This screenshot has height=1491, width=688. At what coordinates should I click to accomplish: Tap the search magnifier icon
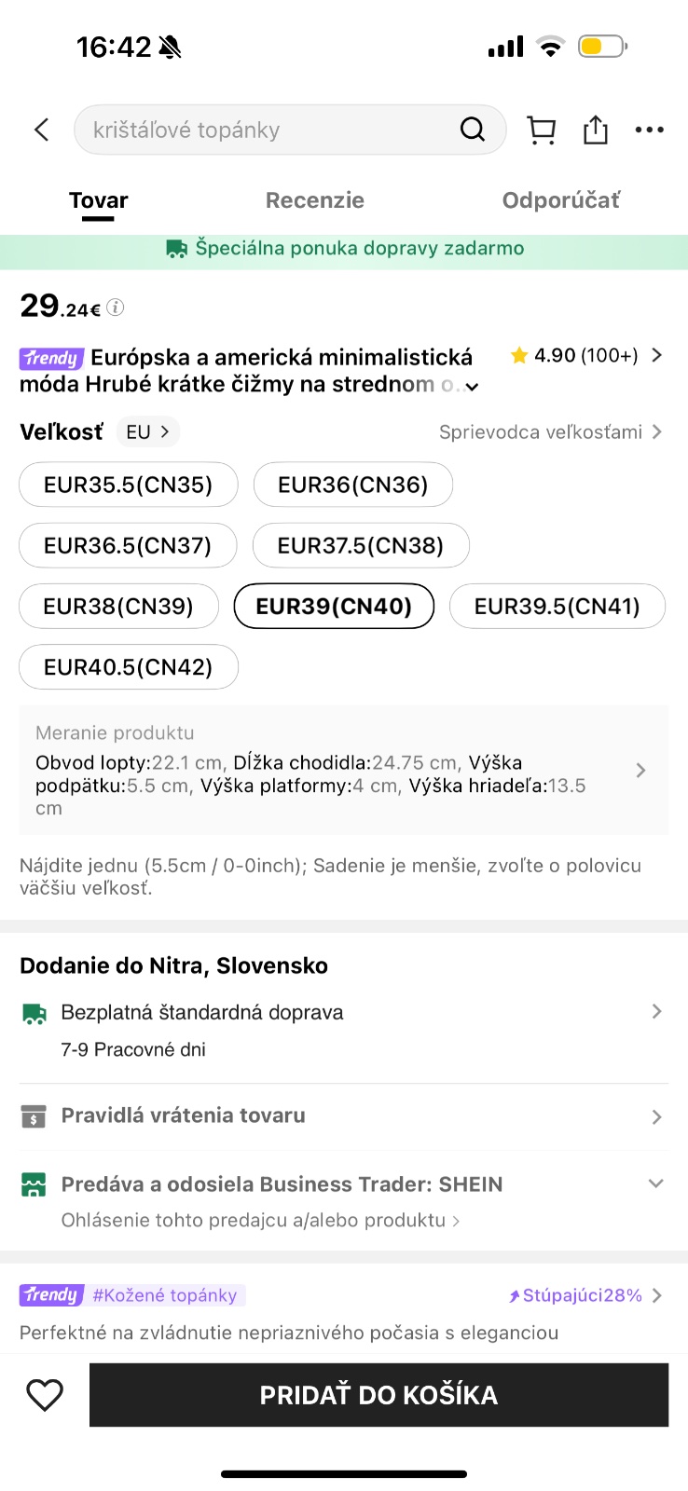coord(473,130)
